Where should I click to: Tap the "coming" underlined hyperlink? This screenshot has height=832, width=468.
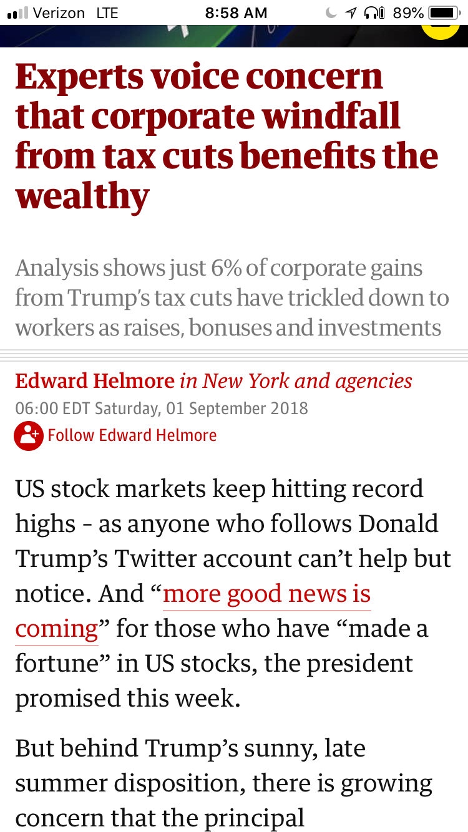[57, 629]
